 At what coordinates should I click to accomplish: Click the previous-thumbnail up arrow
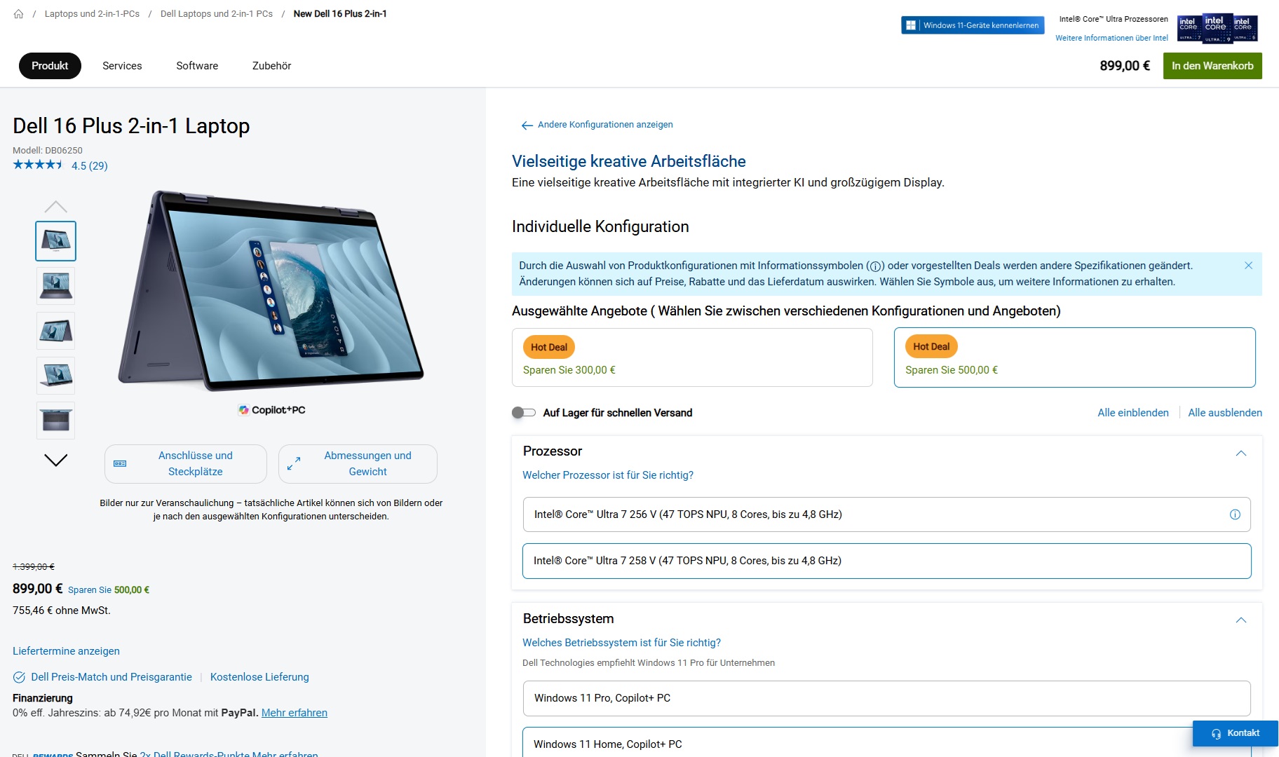55,207
